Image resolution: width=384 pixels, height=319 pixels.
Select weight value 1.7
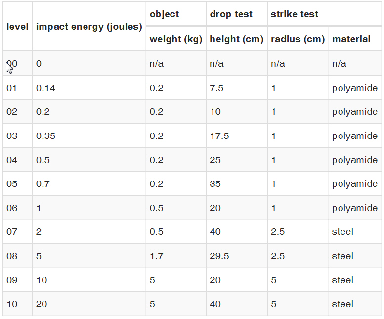pos(156,256)
